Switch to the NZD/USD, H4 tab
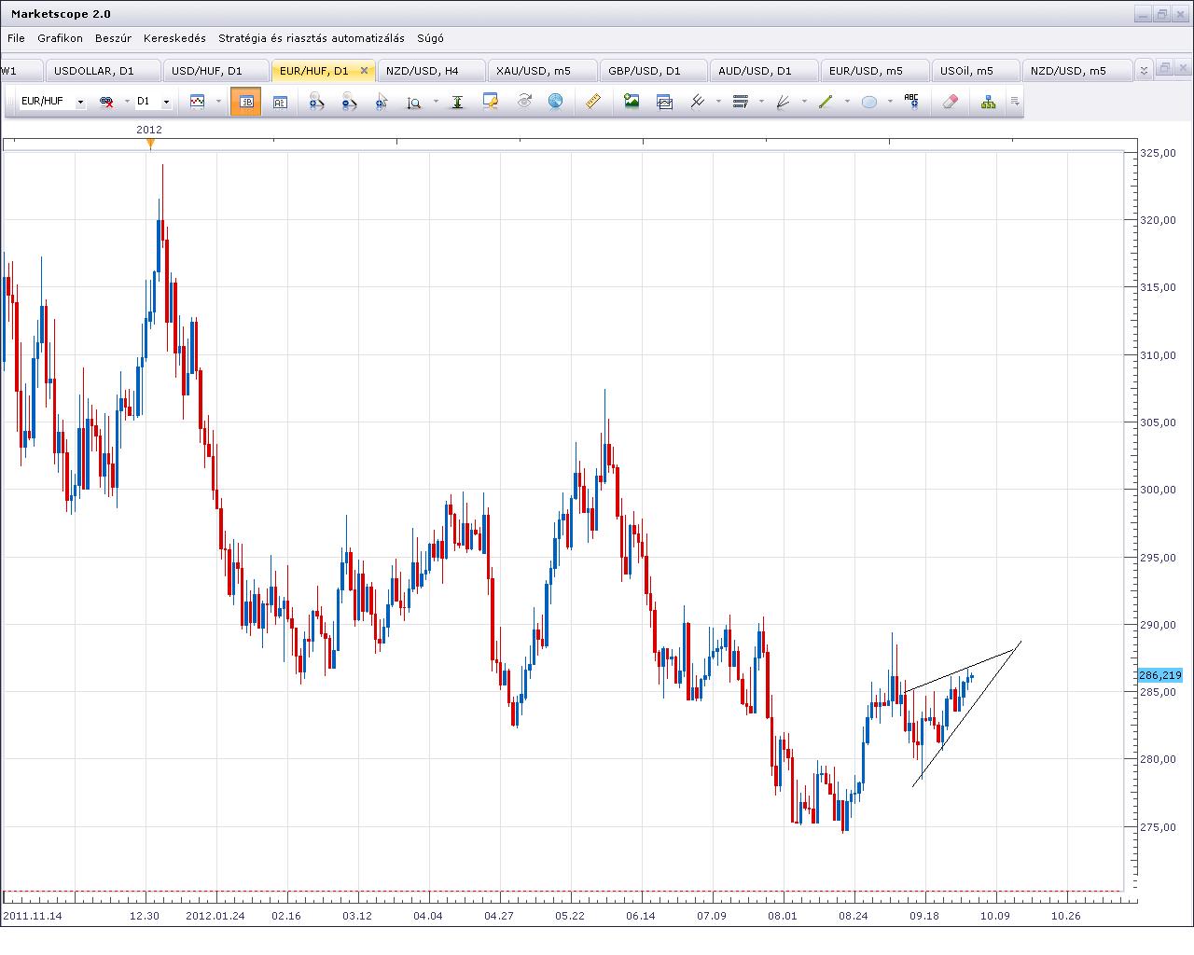The width and height of the screenshot is (1194, 955). tap(431, 71)
